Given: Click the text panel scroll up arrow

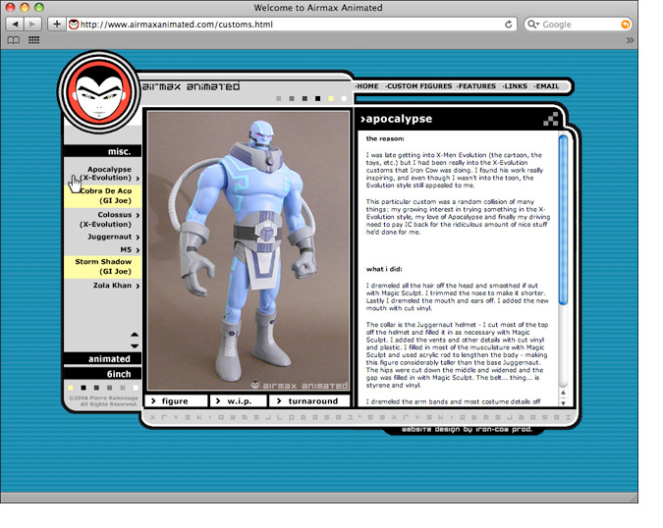Looking at the screenshot, I should [x=563, y=393].
